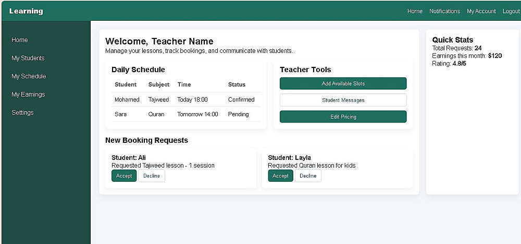Select Mohamed's row in Daily Schedule
Screen dimensions: 521x244
tap(186, 100)
